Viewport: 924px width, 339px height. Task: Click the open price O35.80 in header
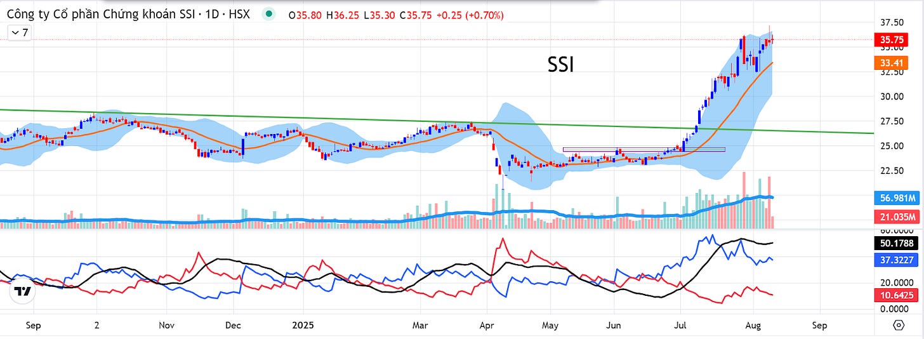coord(305,15)
